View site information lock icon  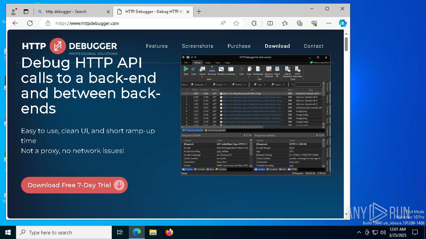point(48,23)
